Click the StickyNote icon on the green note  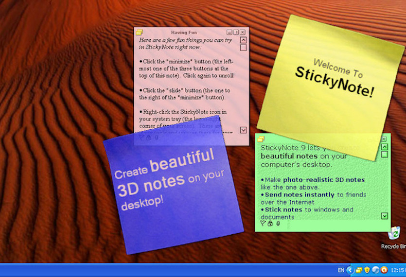(261, 139)
